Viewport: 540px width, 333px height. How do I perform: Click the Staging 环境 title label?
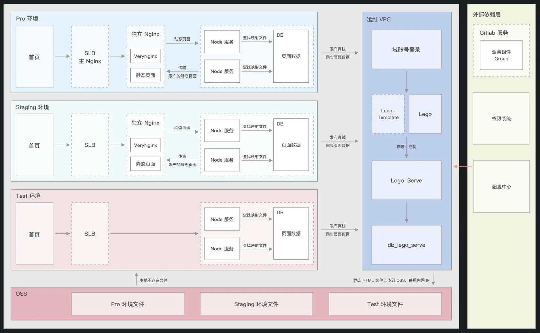coord(32,107)
